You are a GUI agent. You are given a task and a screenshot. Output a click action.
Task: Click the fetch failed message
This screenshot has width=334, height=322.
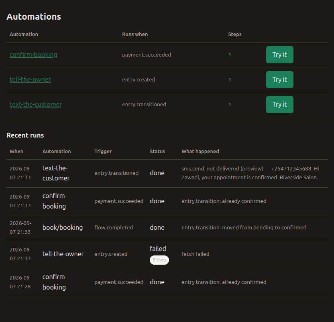click(x=196, y=254)
